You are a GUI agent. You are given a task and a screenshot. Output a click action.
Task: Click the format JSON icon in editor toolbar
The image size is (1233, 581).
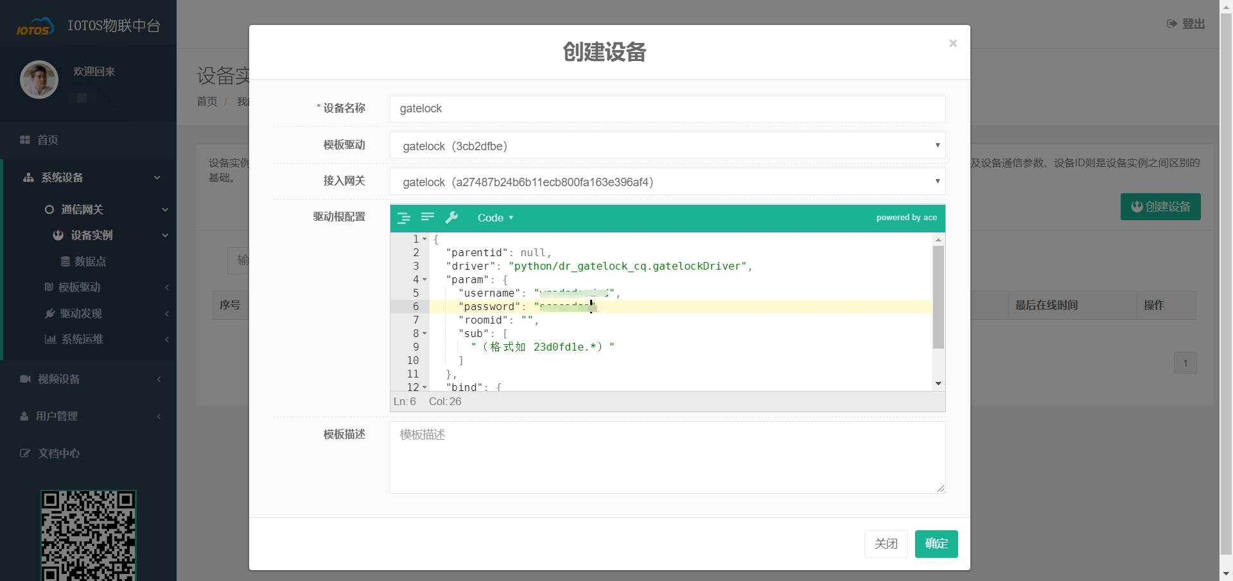403,218
